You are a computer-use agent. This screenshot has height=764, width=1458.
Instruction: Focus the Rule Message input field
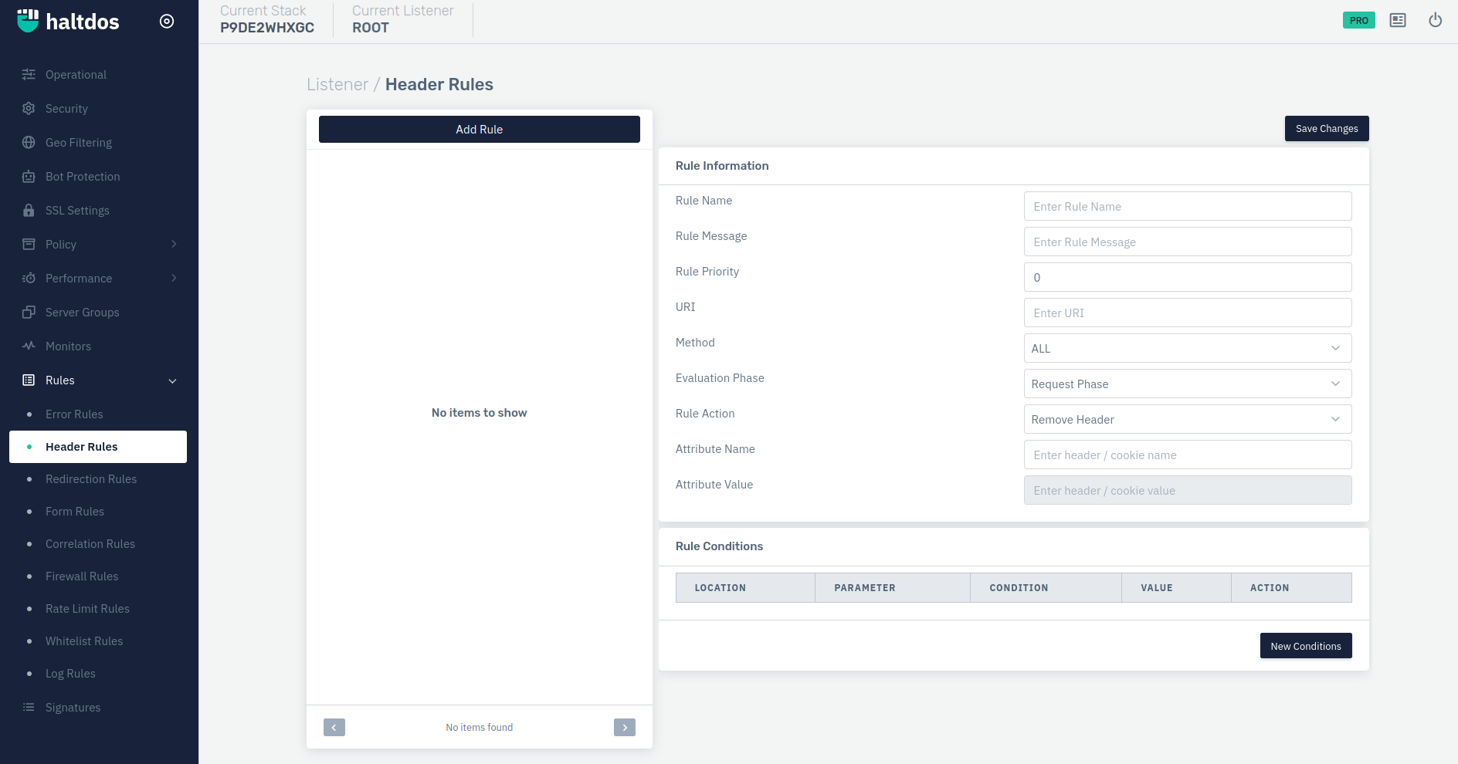pos(1188,242)
